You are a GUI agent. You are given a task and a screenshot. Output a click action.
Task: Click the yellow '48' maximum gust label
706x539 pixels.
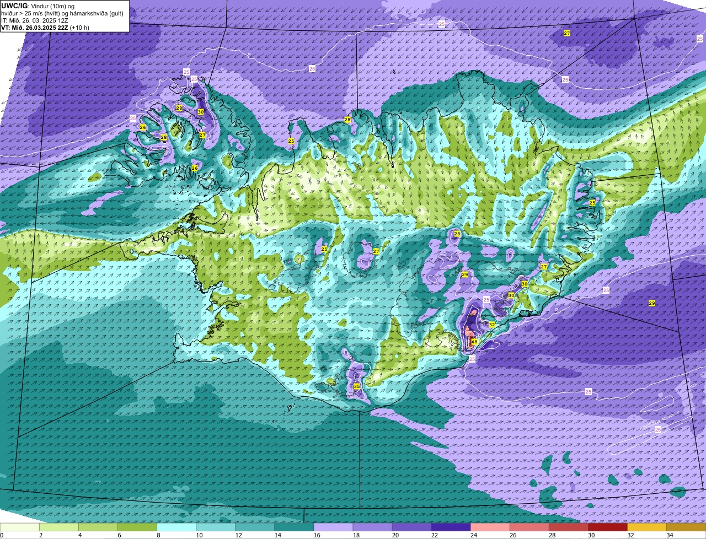click(474, 342)
